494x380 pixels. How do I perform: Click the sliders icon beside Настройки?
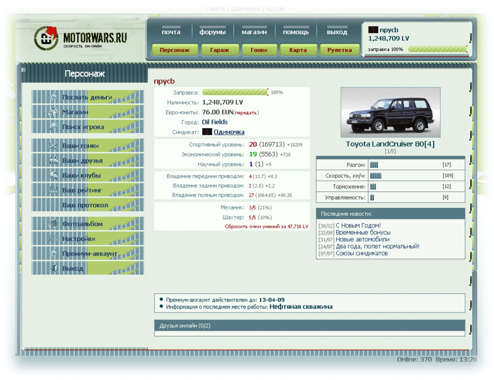click(x=53, y=239)
